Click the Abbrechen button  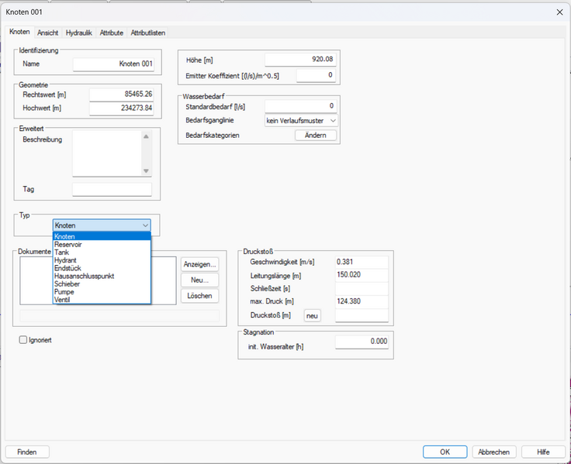[x=493, y=452]
